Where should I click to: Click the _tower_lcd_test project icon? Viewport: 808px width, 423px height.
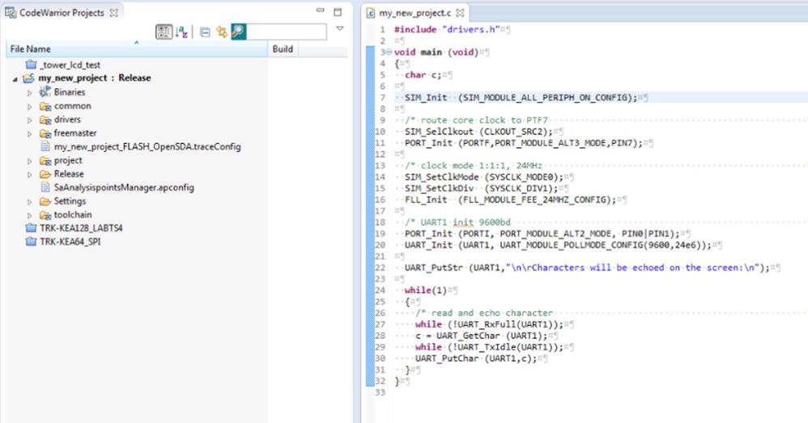click(31, 65)
